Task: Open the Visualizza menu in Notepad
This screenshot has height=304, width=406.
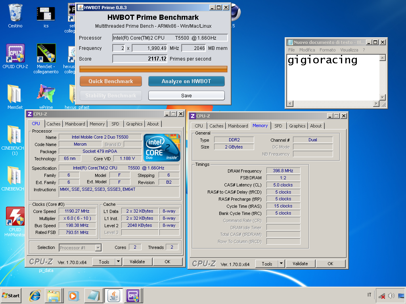Action: pyautogui.click(x=349, y=50)
